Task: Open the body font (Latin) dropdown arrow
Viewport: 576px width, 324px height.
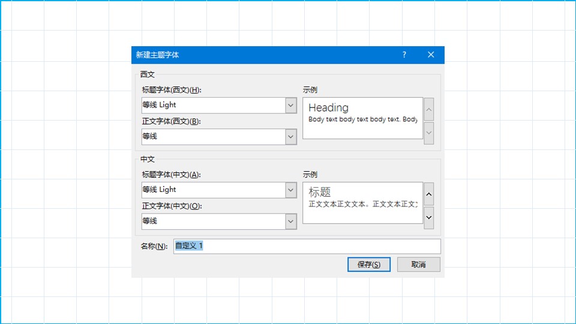Action: pos(290,137)
